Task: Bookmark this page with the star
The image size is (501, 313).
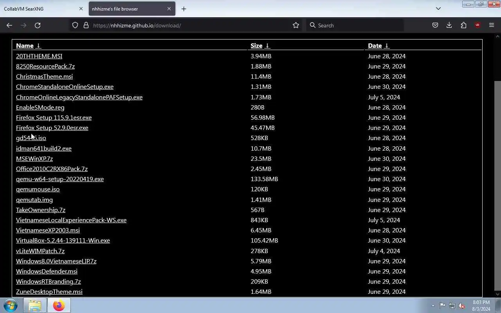Action: [296, 25]
